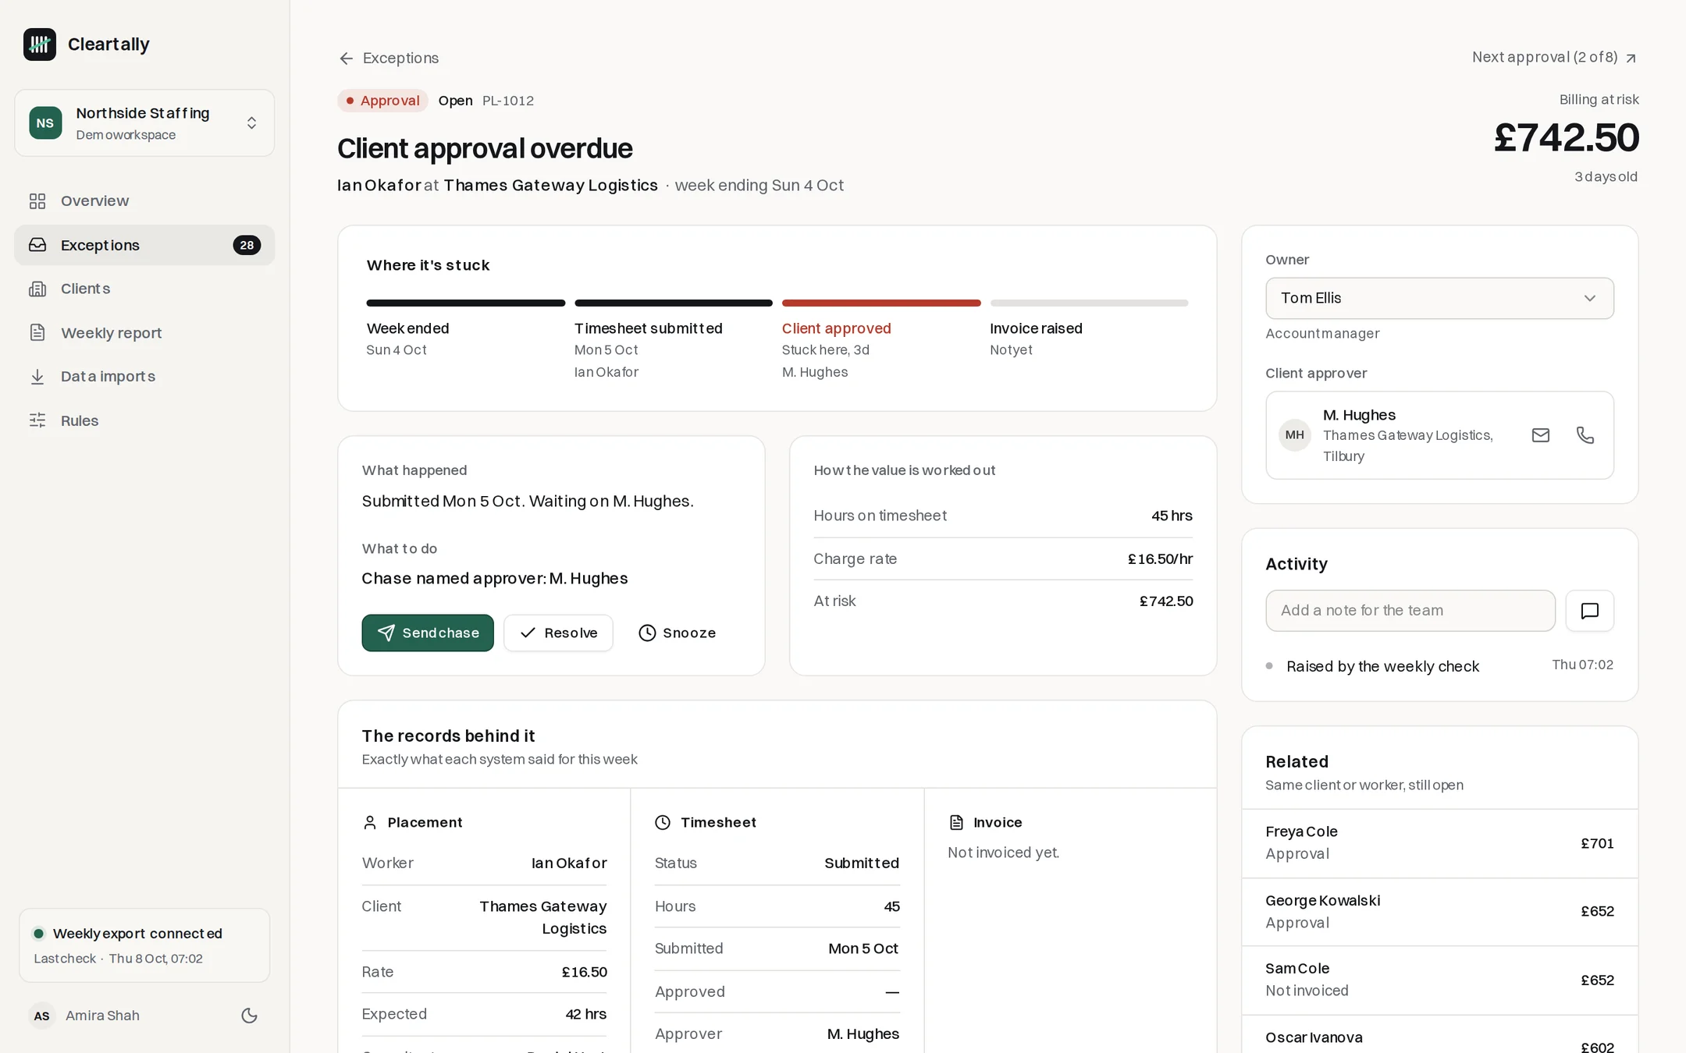
Task: Click the 28 exceptions count badge
Action: (247, 245)
